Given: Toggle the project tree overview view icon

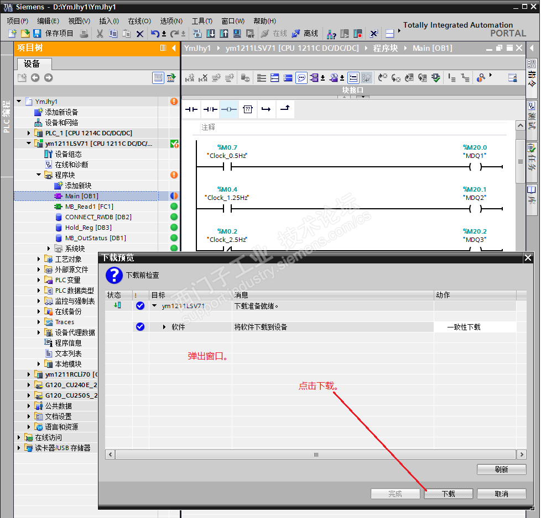Looking at the screenshot, I should (158, 78).
